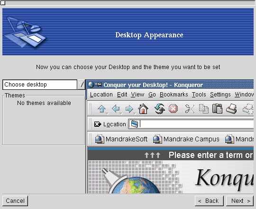Select the scissors Cut icon
Screen dimensions: 256x209
click(190, 109)
